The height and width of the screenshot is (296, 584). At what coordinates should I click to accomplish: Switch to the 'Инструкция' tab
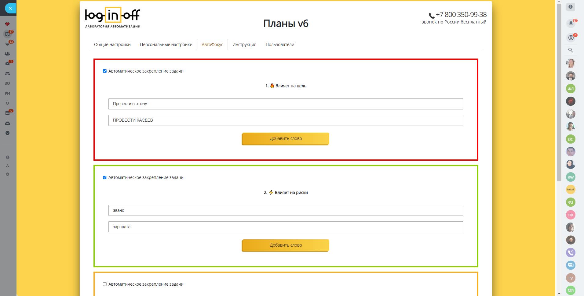244,45
